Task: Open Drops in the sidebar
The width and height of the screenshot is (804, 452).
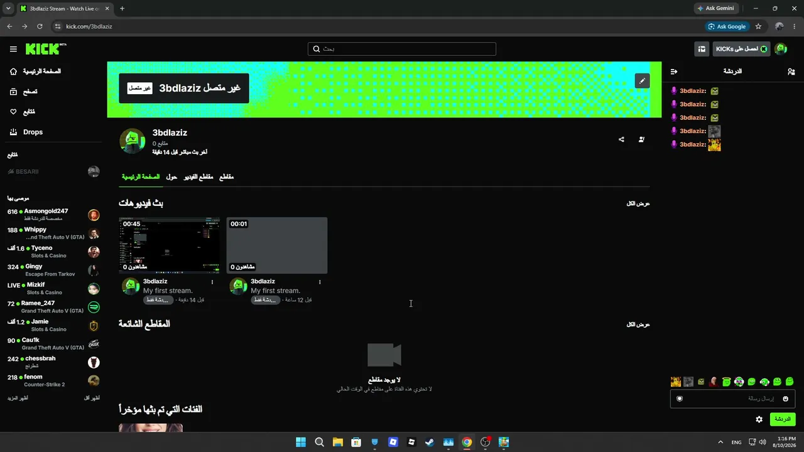Action: pyautogui.click(x=26, y=132)
